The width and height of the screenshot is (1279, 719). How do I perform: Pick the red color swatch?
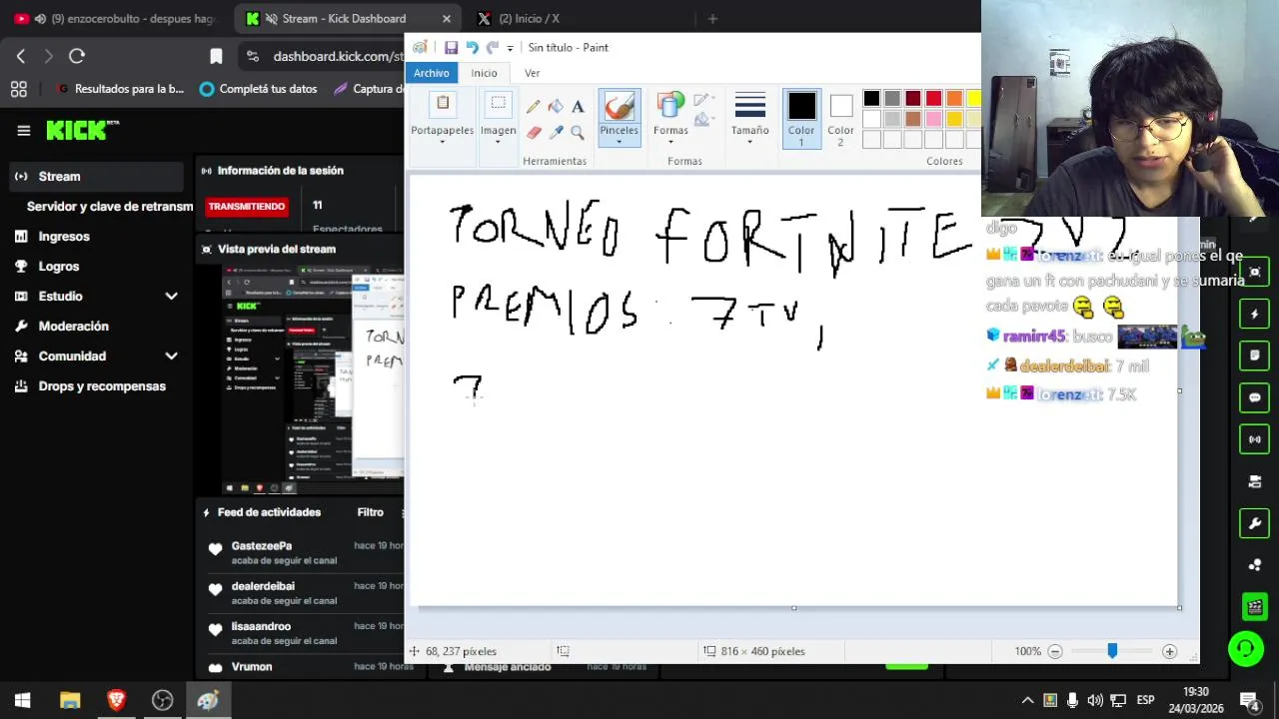click(x=933, y=98)
